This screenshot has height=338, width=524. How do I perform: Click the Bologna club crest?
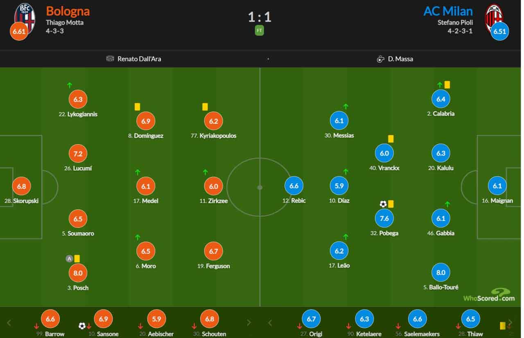tap(25, 16)
